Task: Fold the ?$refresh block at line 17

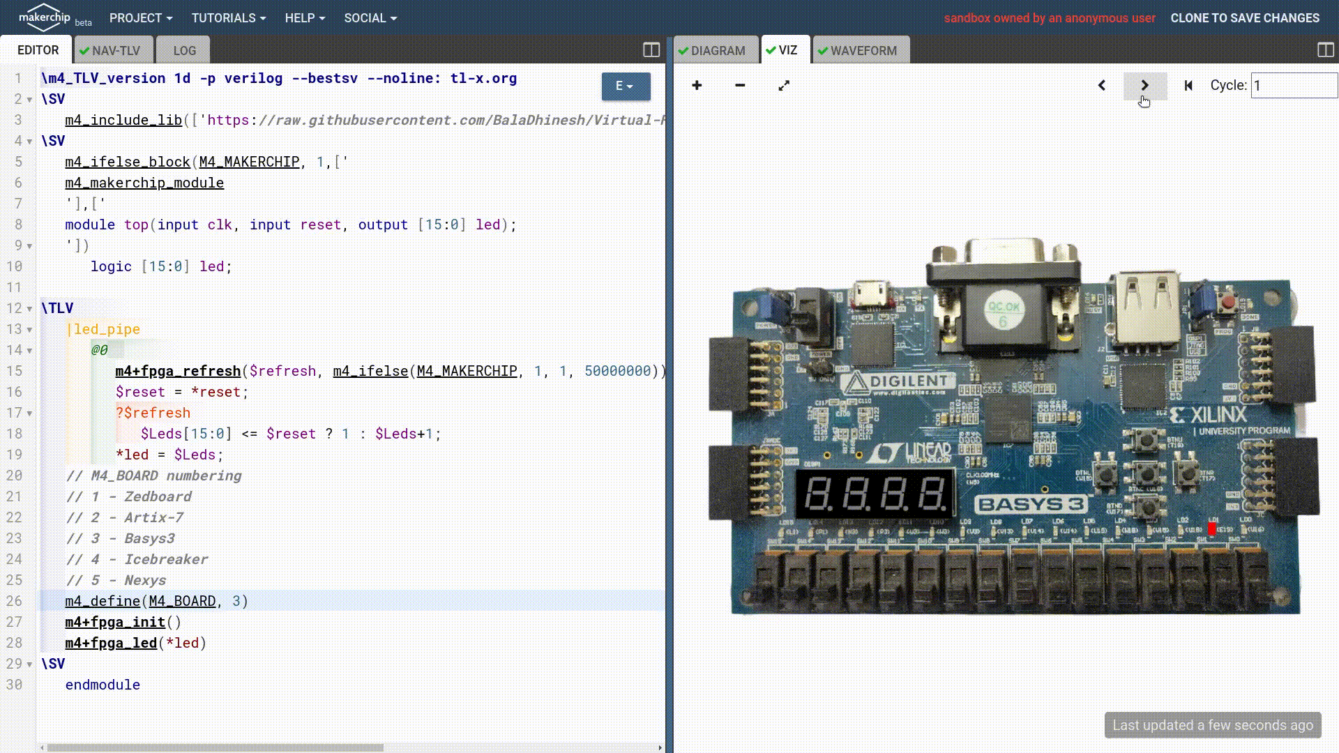Action: [x=29, y=413]
